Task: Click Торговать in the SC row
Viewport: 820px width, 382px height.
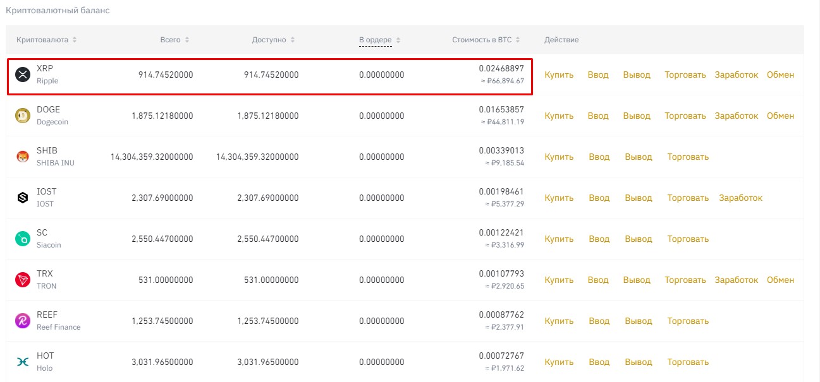Action: point(688,239)
